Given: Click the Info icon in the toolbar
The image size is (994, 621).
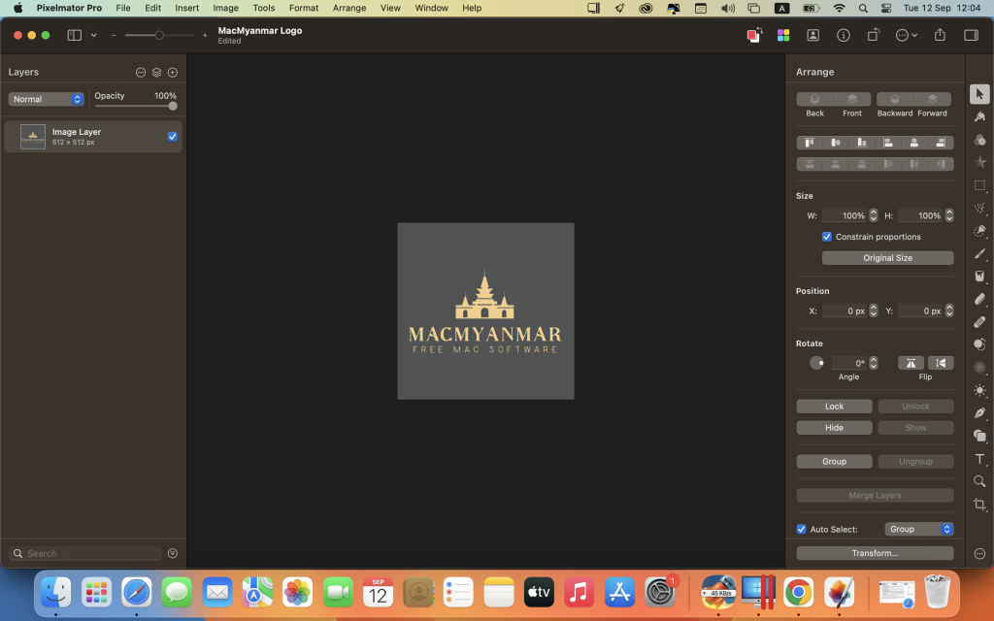Looking at the screenshot, I should (x=844, y=36).
